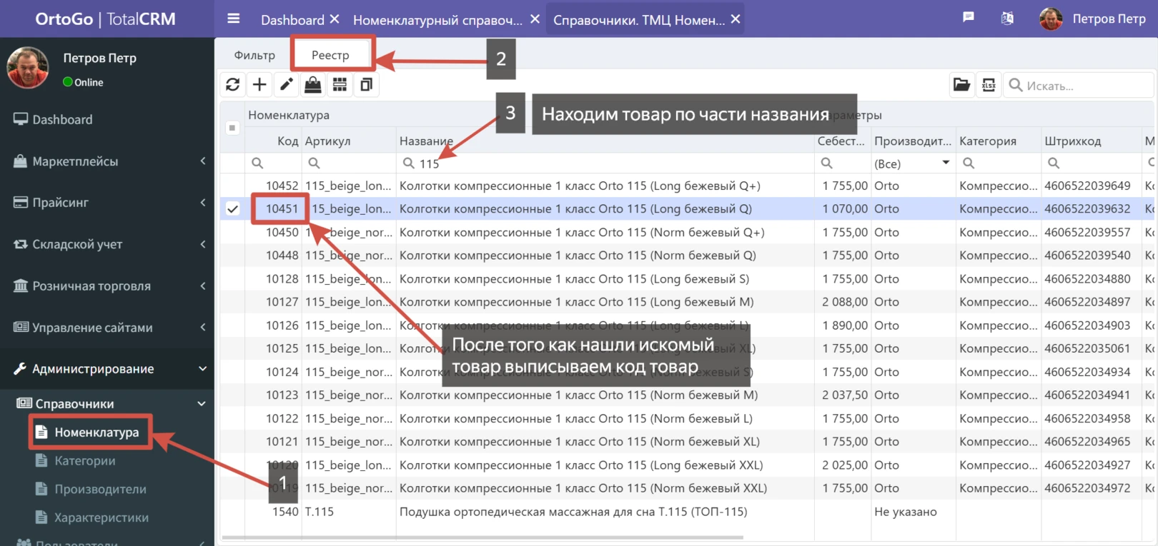Open the Производитель filter dropdown
1158x546 pixels.
point(945,163)
